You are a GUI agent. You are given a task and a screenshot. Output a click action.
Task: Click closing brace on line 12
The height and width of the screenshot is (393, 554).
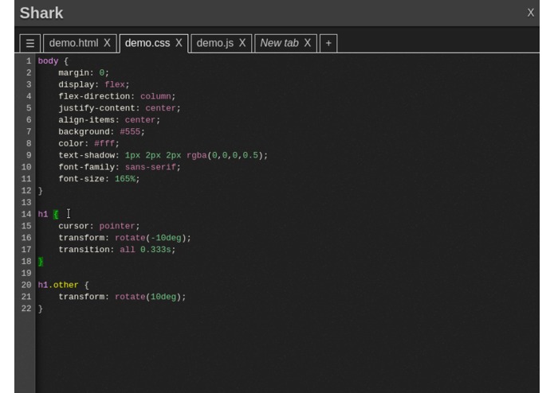[x=41, y=191]
